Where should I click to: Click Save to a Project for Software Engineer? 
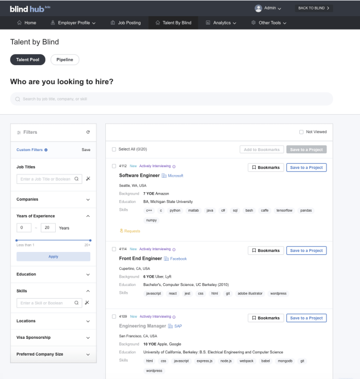[x=306, y=167]
